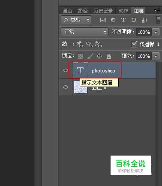This screenshot has height=186, width=162.
Task: Click the unify layer visibility icon
Action: 89,44
